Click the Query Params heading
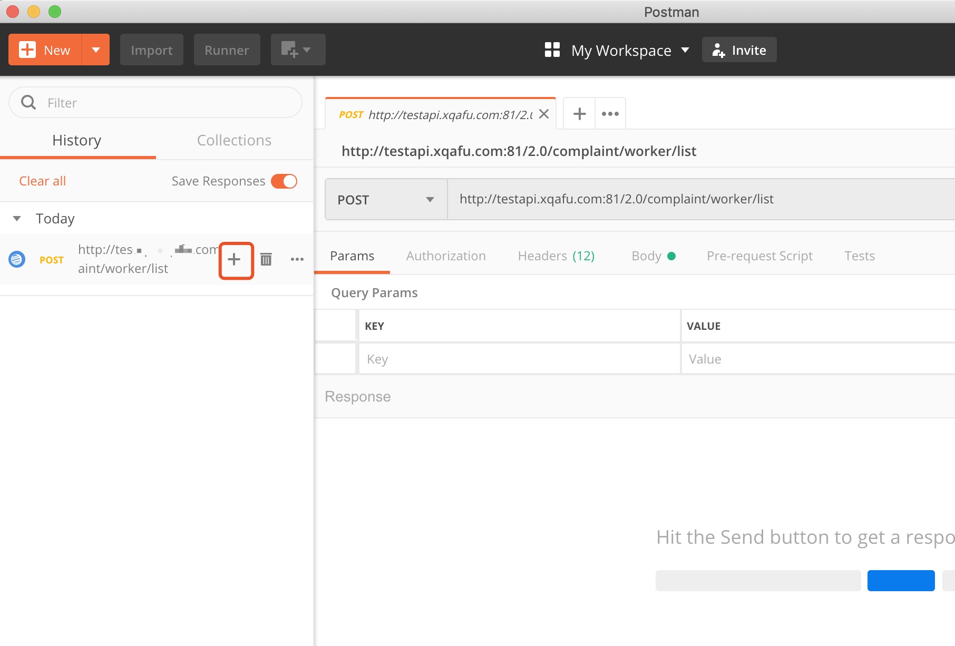955x646 pixels. [374, 293]
